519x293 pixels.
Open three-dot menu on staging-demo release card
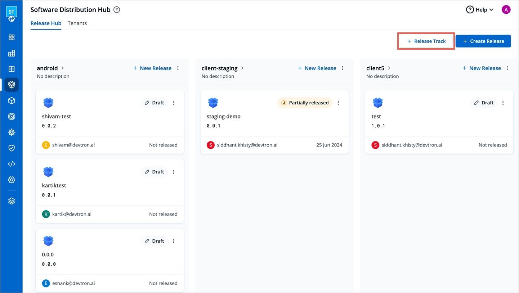(x=338, y=103)
